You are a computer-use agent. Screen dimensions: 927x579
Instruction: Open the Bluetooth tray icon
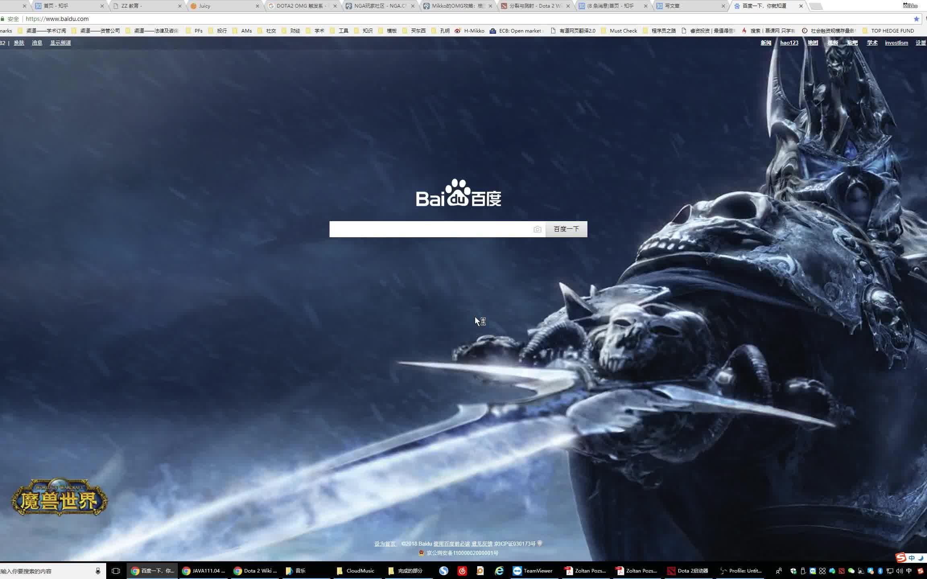[880, 571]
